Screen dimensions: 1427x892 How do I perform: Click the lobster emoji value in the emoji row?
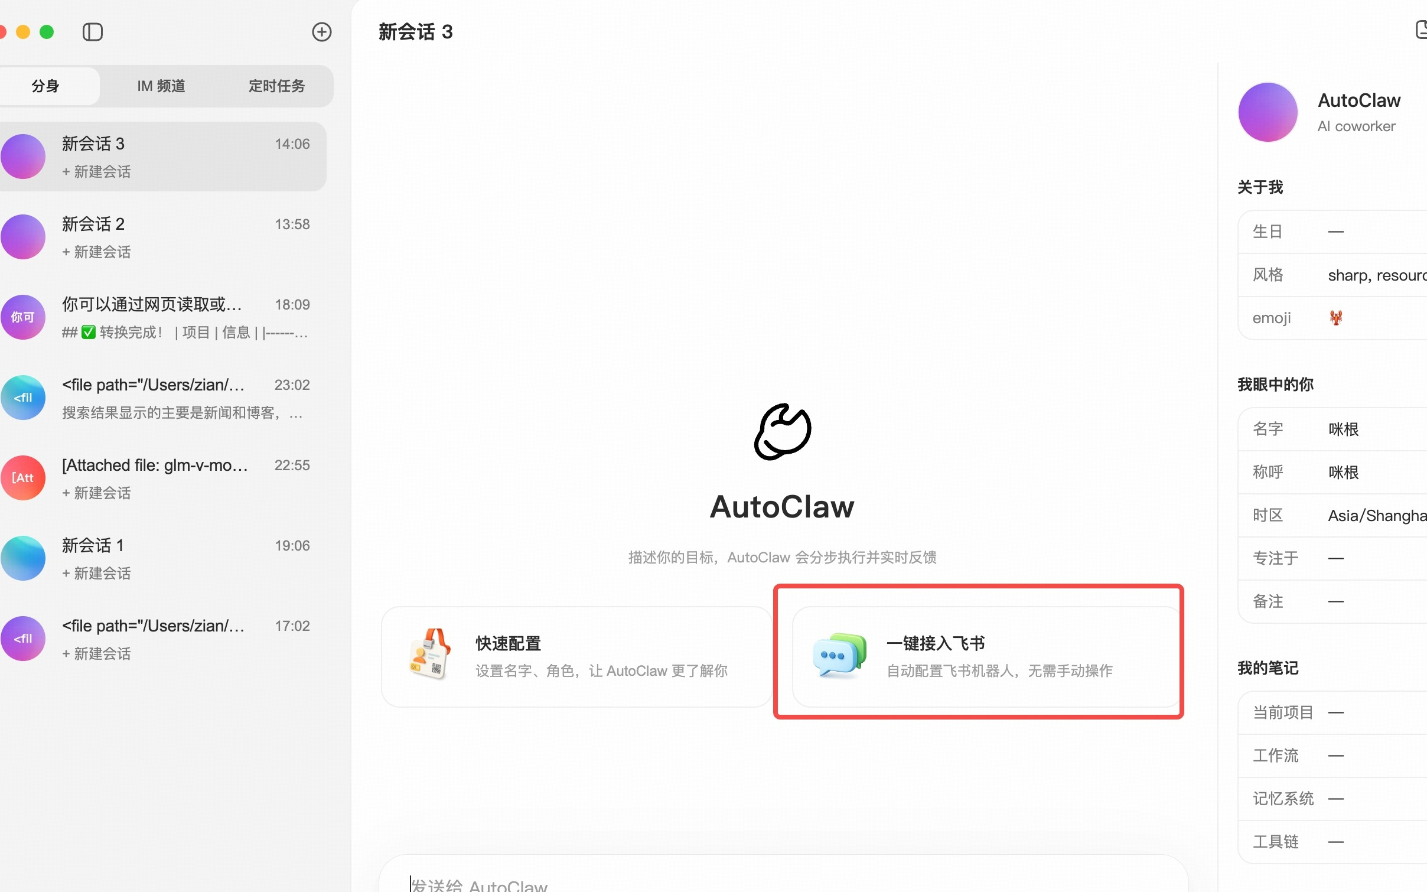[1337, 317]
